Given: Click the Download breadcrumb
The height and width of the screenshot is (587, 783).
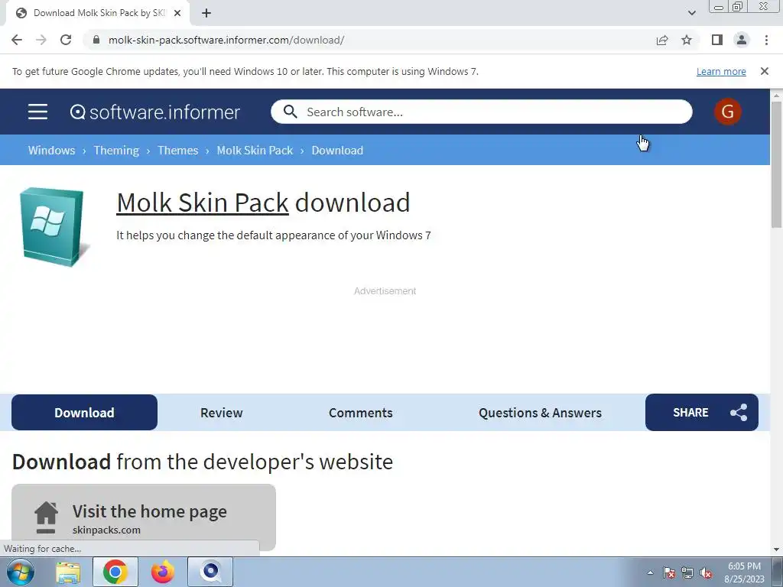Looking at the screenshot, I should click(337, 151).
